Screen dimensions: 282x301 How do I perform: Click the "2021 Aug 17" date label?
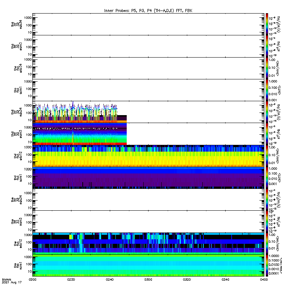[12, 282]
